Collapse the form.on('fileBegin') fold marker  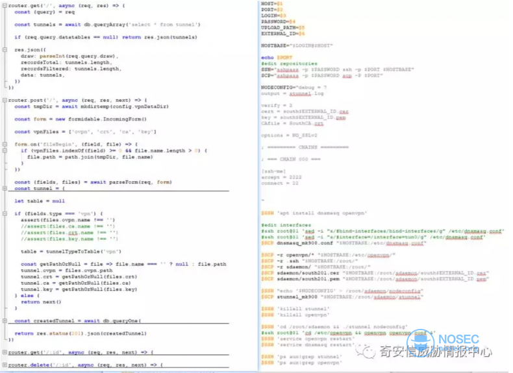[5, 144]
